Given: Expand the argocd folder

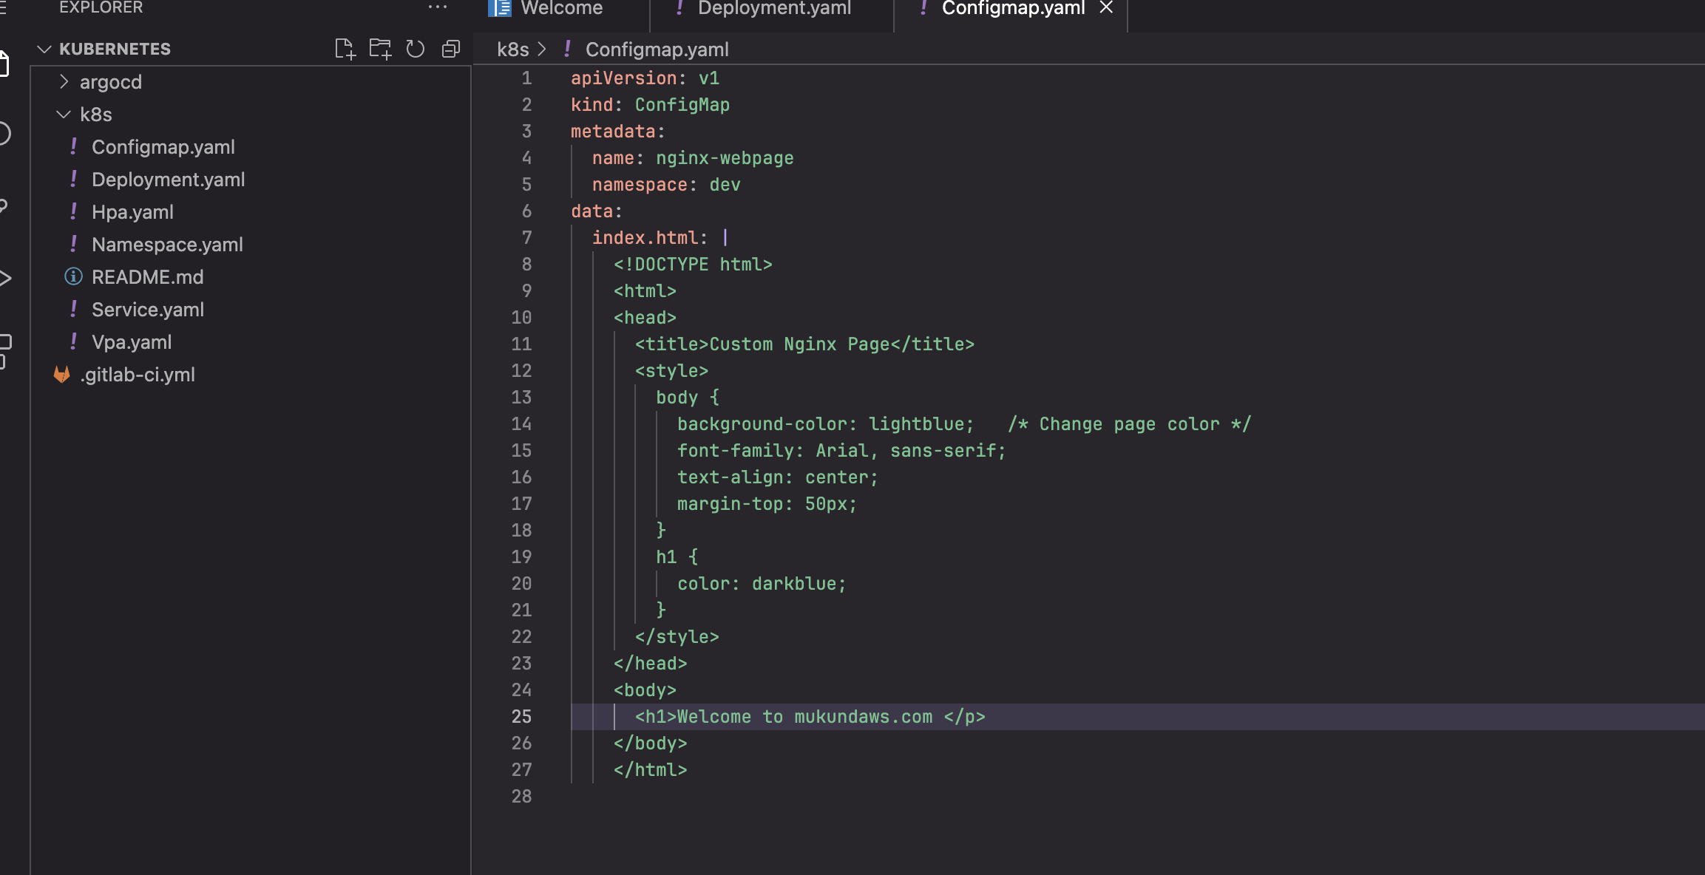Looking at the screenshot, I should click(110, 82).
